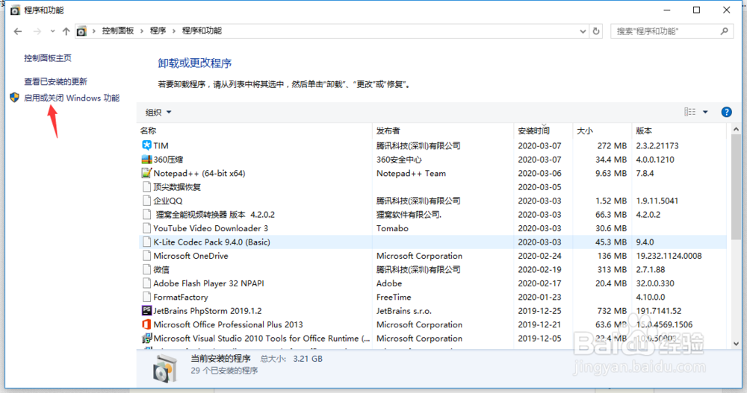
Task: Click the control panel icon in address bar
Action: 81,31
